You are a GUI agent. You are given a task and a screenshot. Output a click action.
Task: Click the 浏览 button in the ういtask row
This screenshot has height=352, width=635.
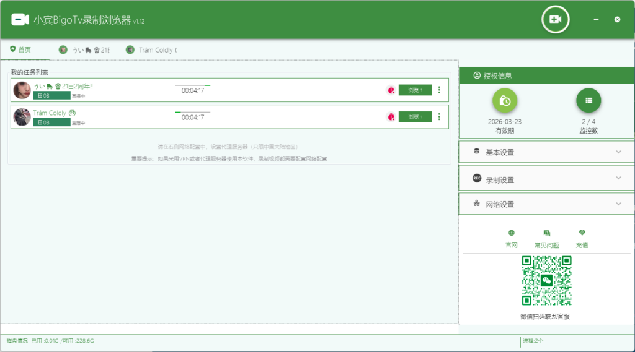(x=415, y=90)
